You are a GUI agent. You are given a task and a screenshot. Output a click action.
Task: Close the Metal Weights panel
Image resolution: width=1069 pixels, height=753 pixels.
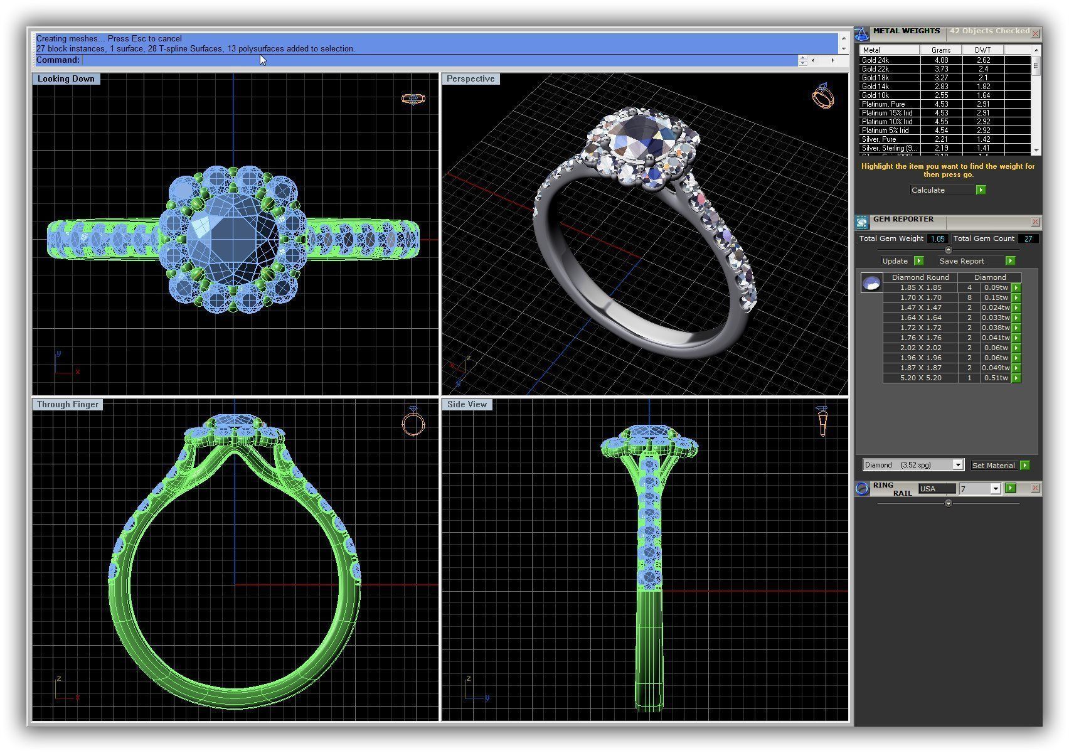[1035, 33]
